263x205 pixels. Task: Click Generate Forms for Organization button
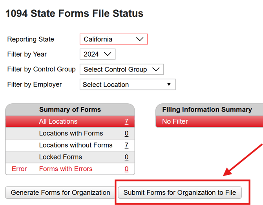coord(60,193)
